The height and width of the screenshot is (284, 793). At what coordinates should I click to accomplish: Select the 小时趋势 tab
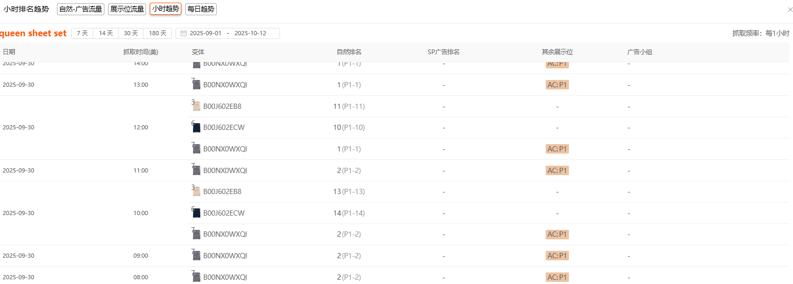tap(166, 9)
